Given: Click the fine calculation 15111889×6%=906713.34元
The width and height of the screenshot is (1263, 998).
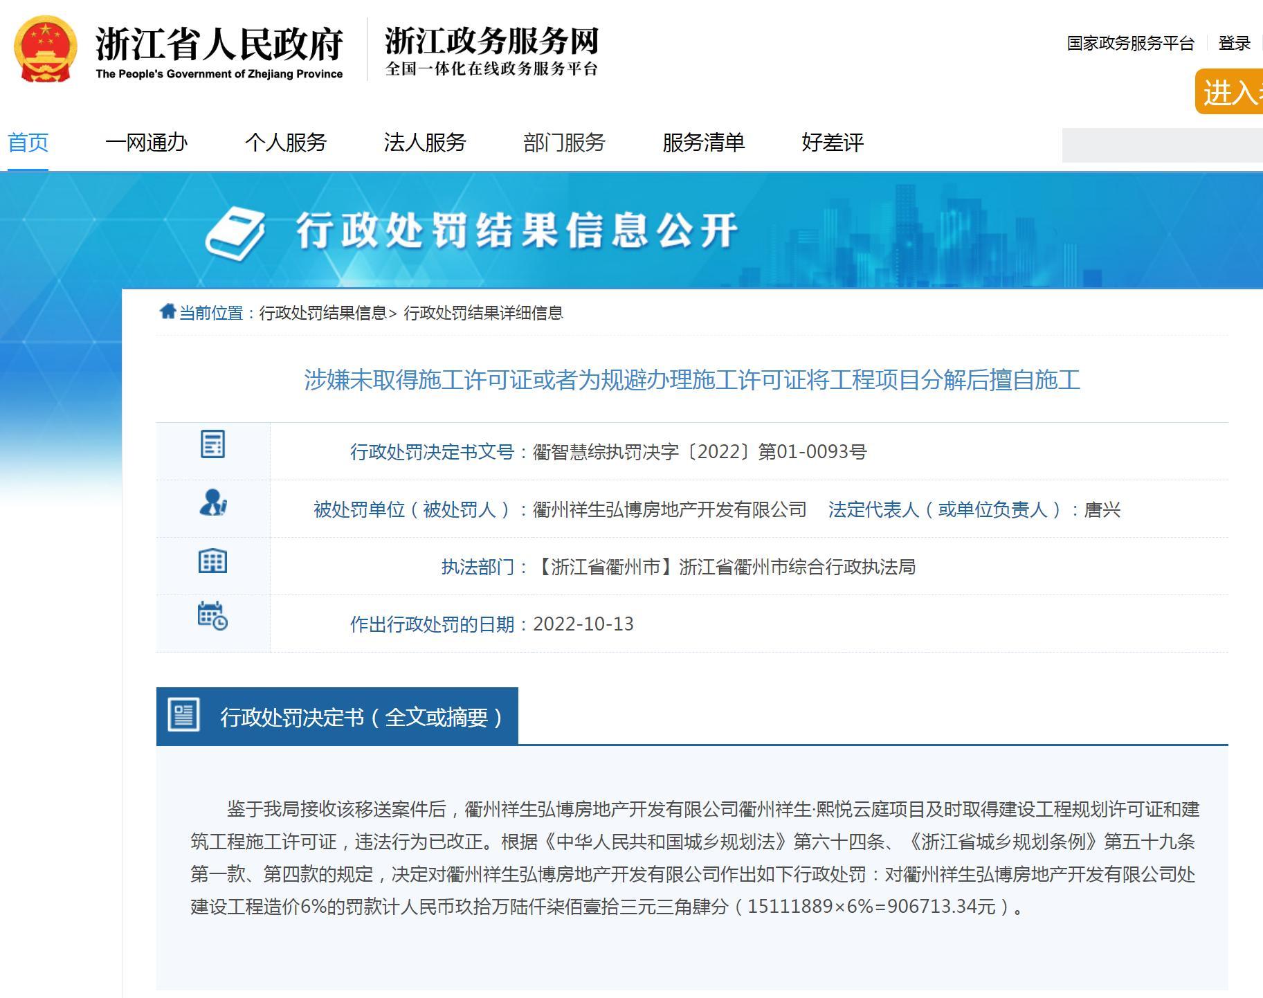Looking at the screenshot, I should (871, 906).
